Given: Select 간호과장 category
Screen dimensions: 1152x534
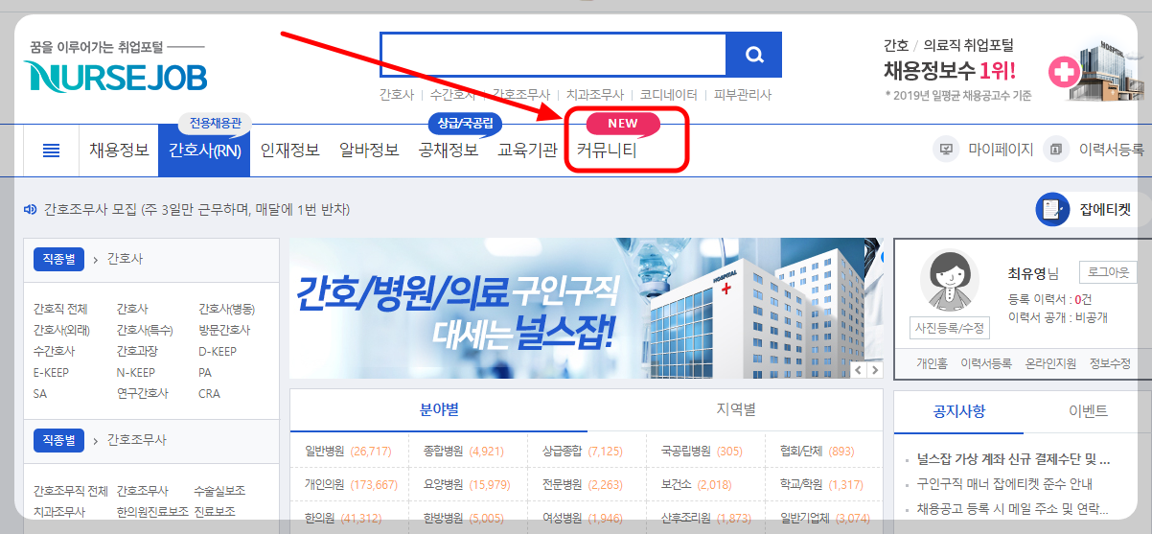Looking at the screenshot, I should (137, 351).
